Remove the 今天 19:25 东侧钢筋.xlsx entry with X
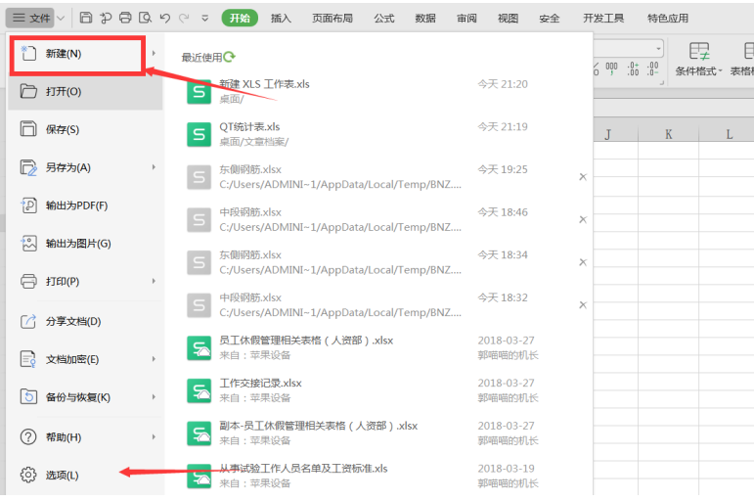The height and width of the screenshot is (501, 754). pos(583,177)
